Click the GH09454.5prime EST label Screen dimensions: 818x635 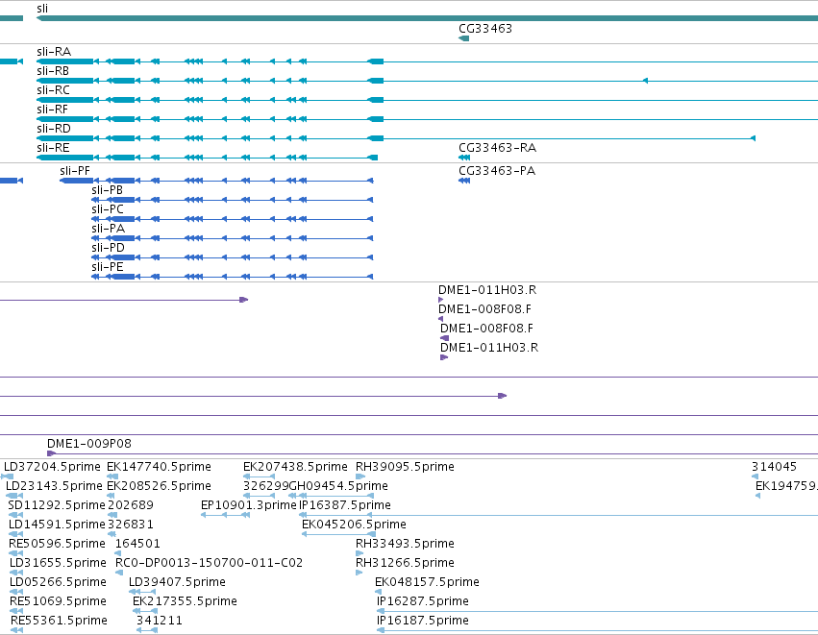(338, 486)
